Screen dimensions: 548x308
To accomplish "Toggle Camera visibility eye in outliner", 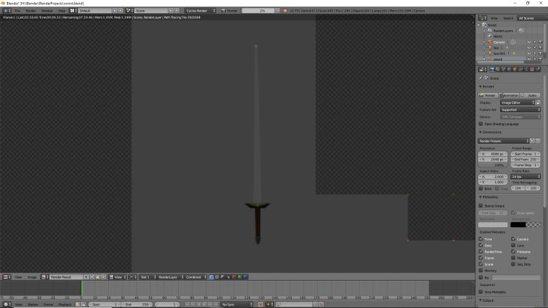I will [529, 42].
